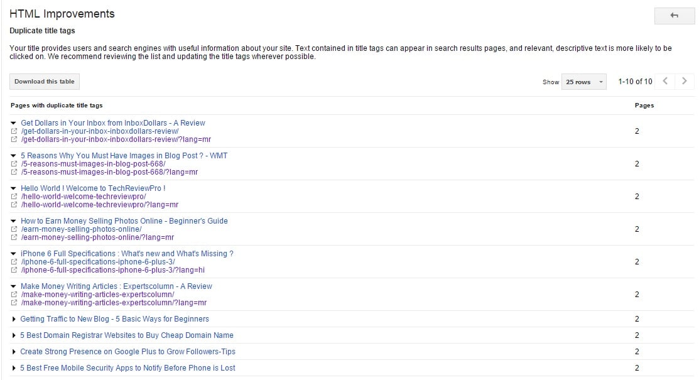Click the HTML Improvements heading

(62, 14)
